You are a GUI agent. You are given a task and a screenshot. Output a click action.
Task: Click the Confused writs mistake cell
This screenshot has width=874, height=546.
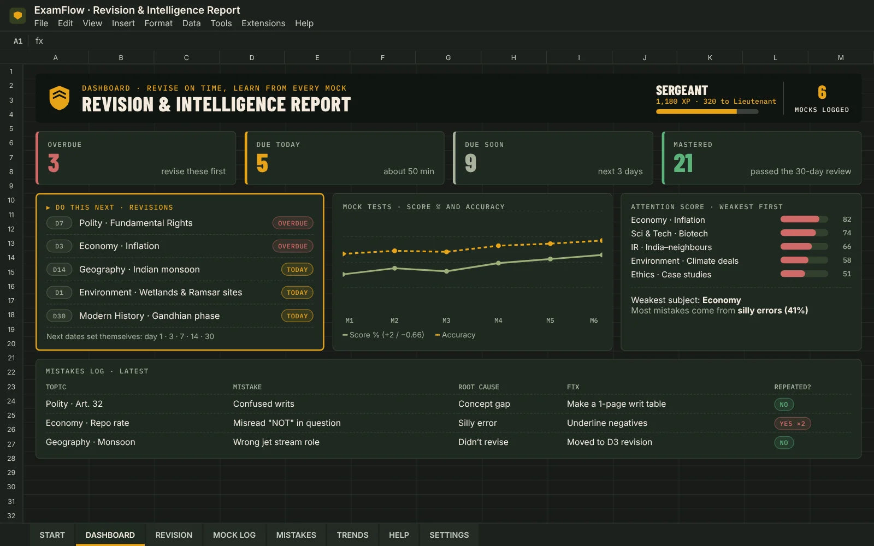tap(263, 404)
